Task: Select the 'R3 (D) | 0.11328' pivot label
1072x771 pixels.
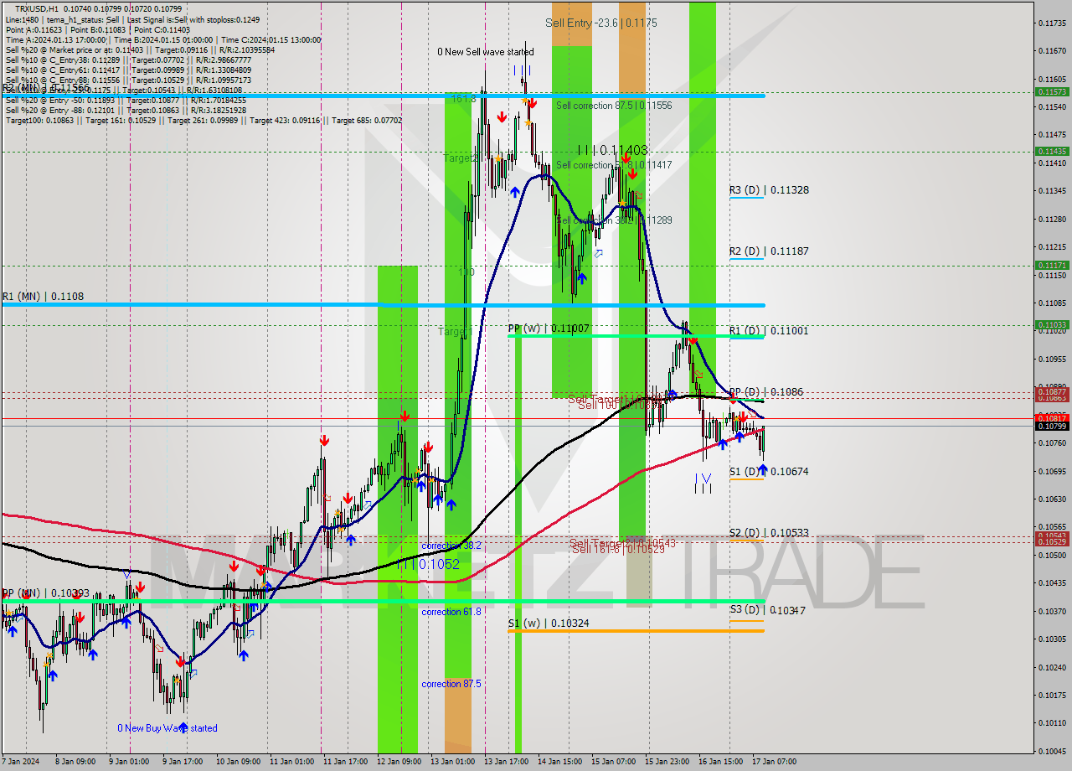Action: (769, 190)
